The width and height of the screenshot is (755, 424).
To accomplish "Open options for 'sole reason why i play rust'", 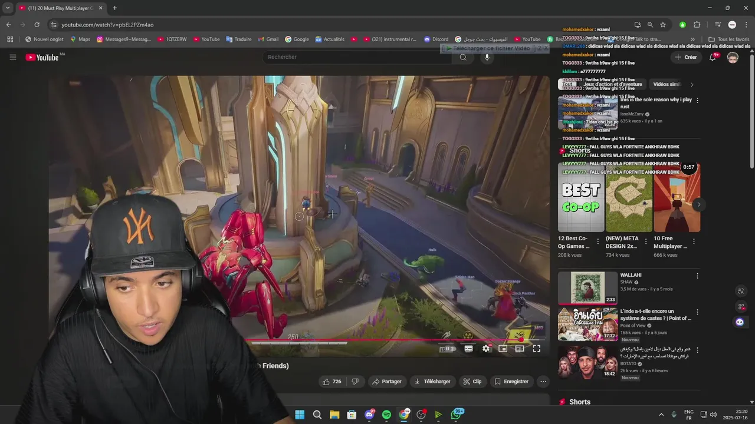I will coord(697,100).
